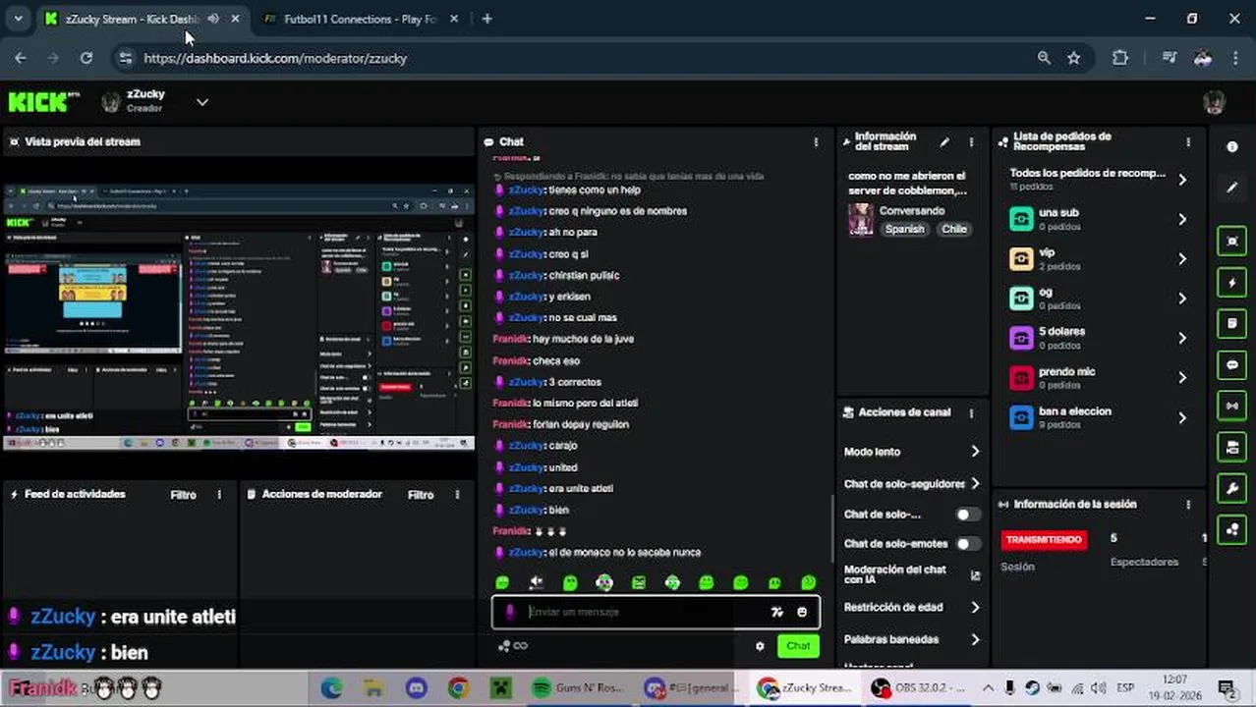The height and width of the screenshot is (707, 1256).
Task: Click Franidk's message 'forlan depay reguilon'
Action: point(561,424)
